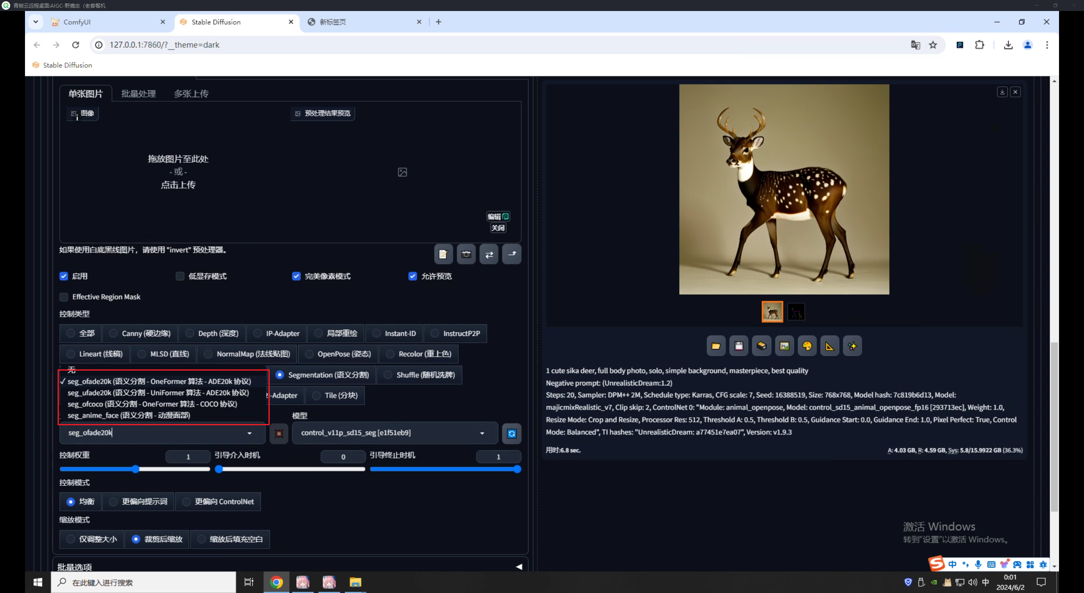Switch to the 单张图片 tab
Screen dimensions: 1084x593
86,94
